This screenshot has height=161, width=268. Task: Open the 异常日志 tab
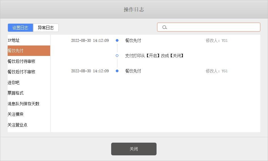click(46, 28)
